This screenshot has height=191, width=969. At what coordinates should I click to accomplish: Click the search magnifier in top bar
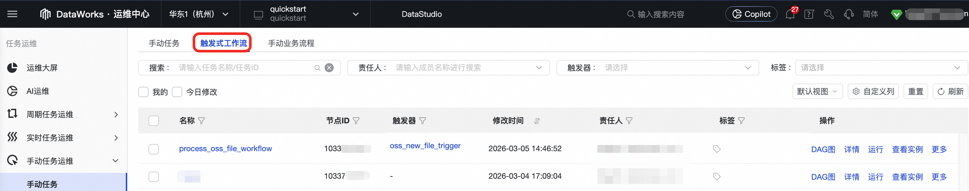631,14
